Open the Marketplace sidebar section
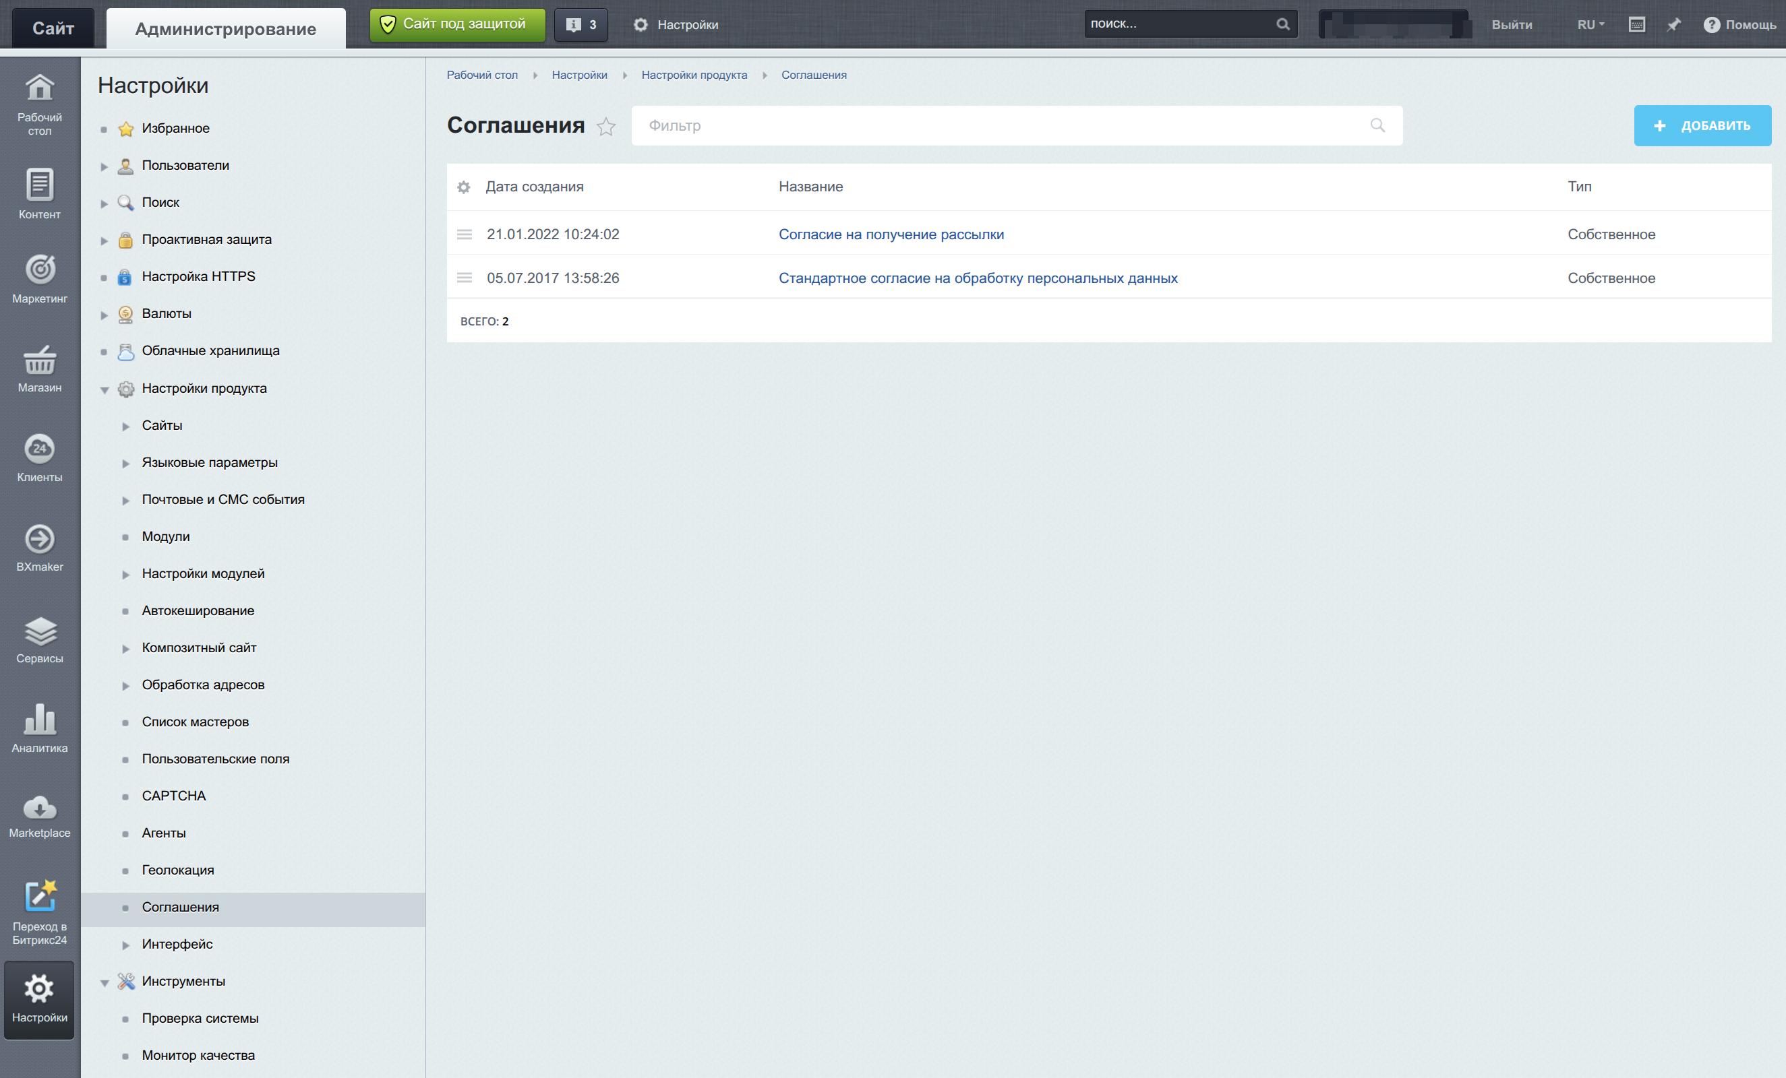This screenshot has height=1078, width=1786. pyautogui.click(x=39, y=817)
